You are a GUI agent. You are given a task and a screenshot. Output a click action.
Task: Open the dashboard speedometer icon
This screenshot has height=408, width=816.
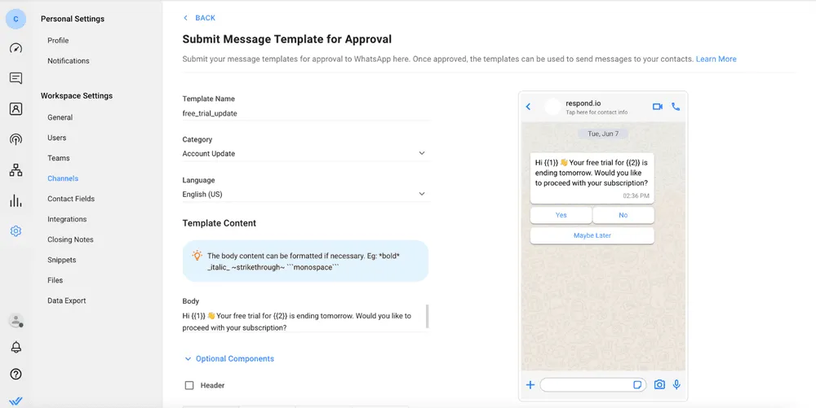[x=16, y=48]
